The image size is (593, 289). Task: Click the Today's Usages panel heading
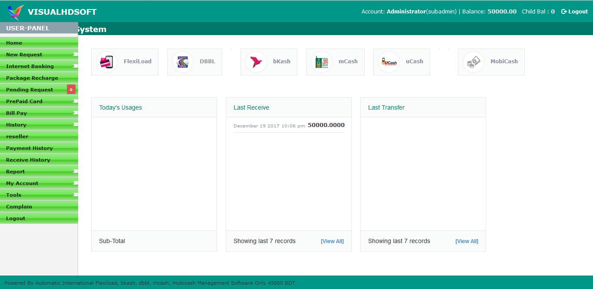pos(120,107)
